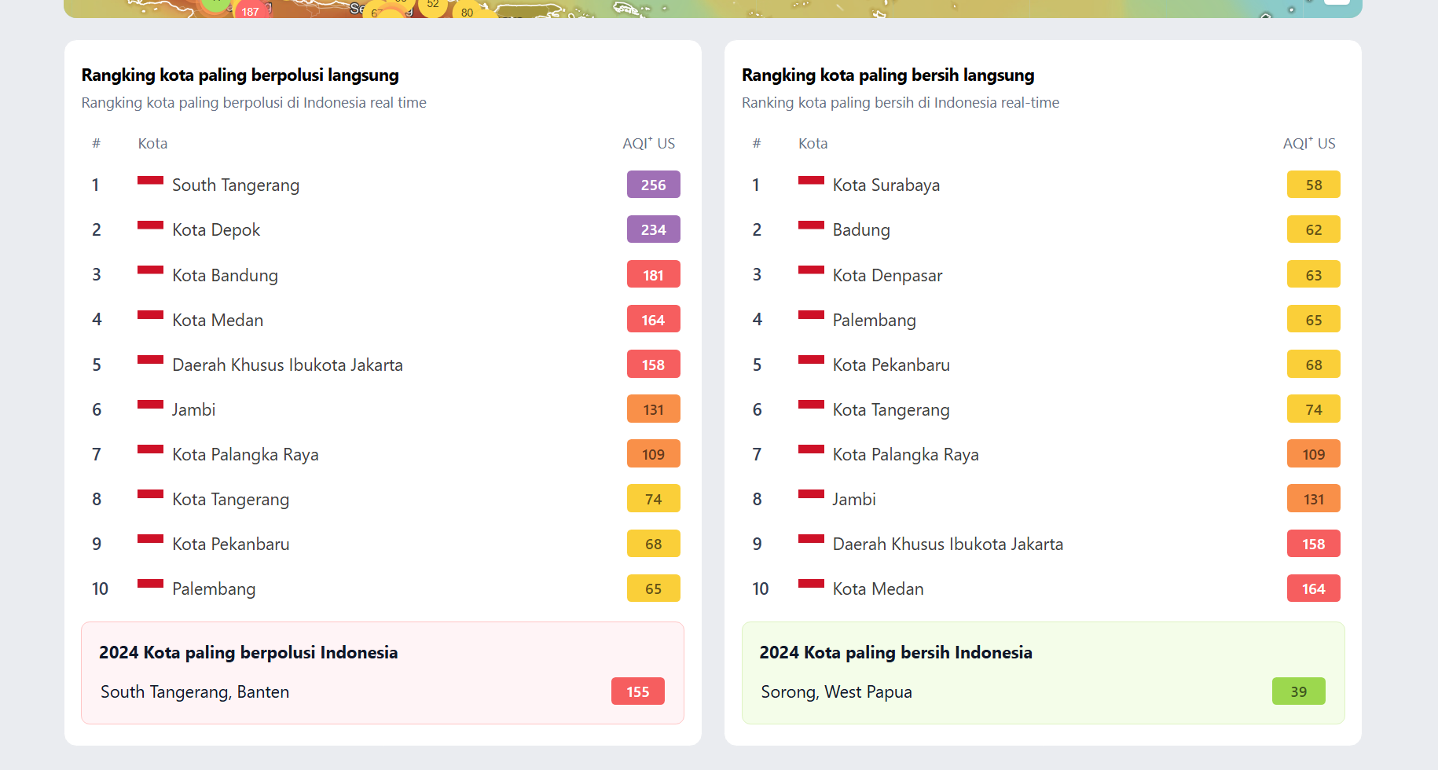Select Kota Pekanbaru in the cleanest ranking
This screenshot has height=770, width=1438.
[891, 365]
